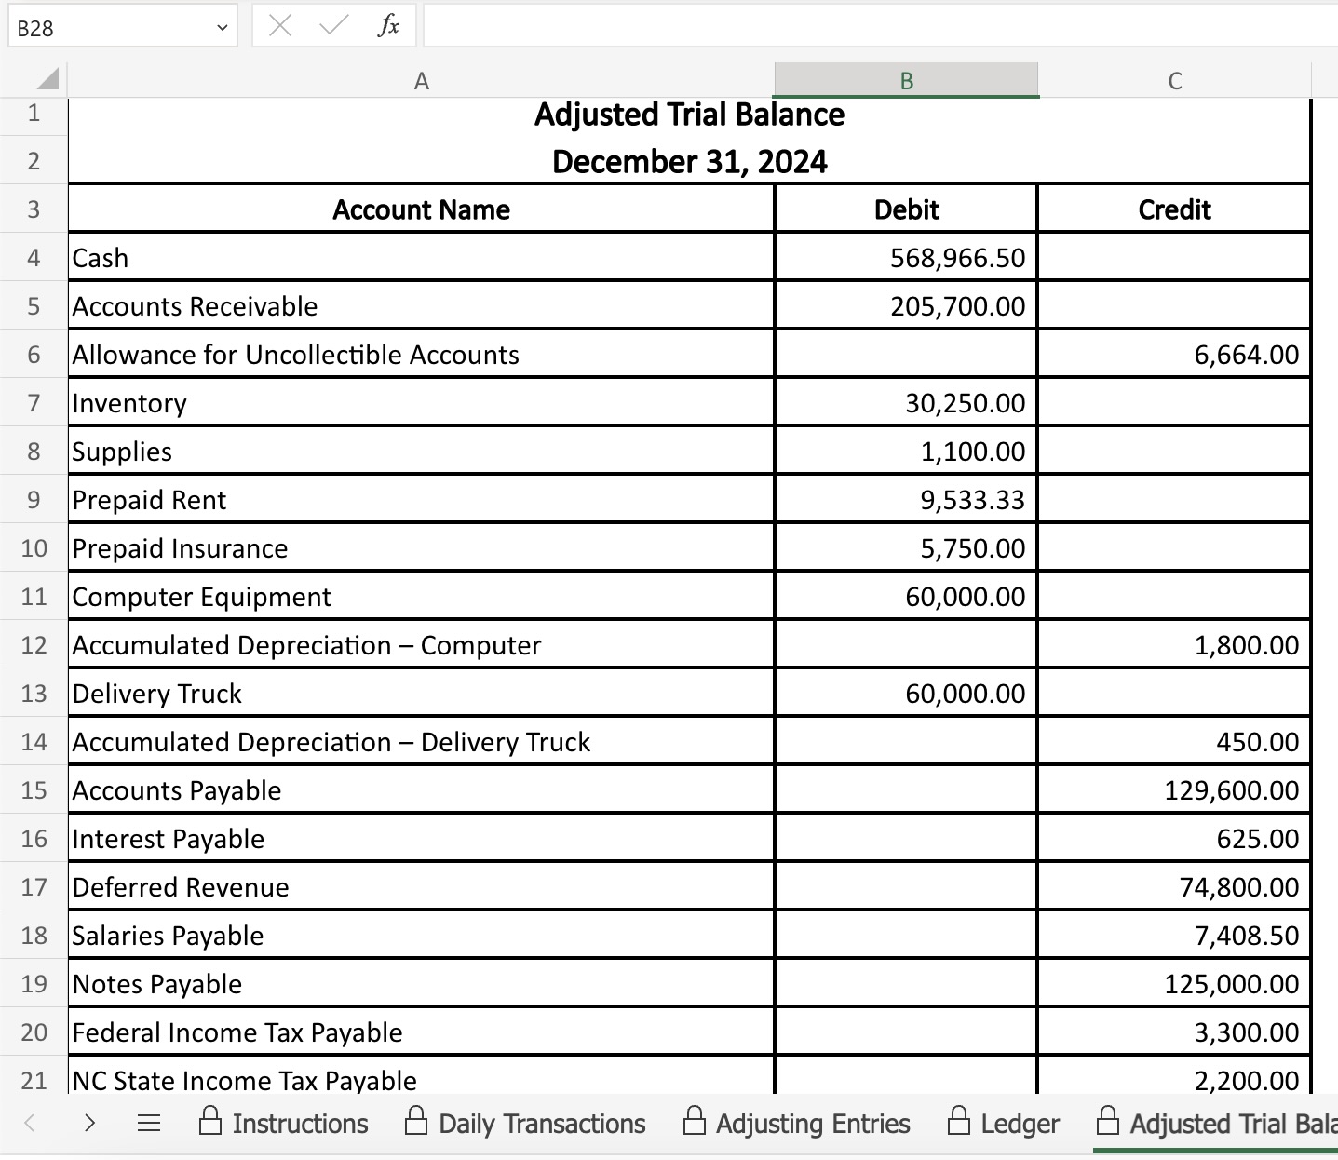The width and height of the screenshot is (1338, 1160).
Task: Select the Deferred Revenue cell
Action: click(x=421, y=887)
